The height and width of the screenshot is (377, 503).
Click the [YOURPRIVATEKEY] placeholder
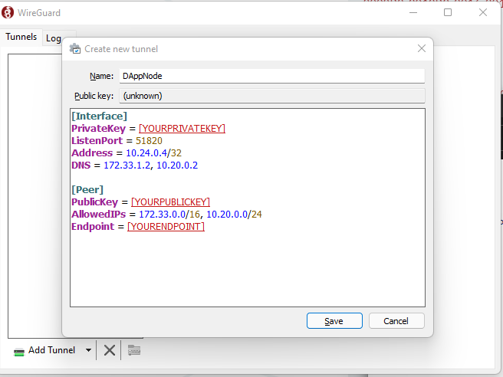click(182, 129)
